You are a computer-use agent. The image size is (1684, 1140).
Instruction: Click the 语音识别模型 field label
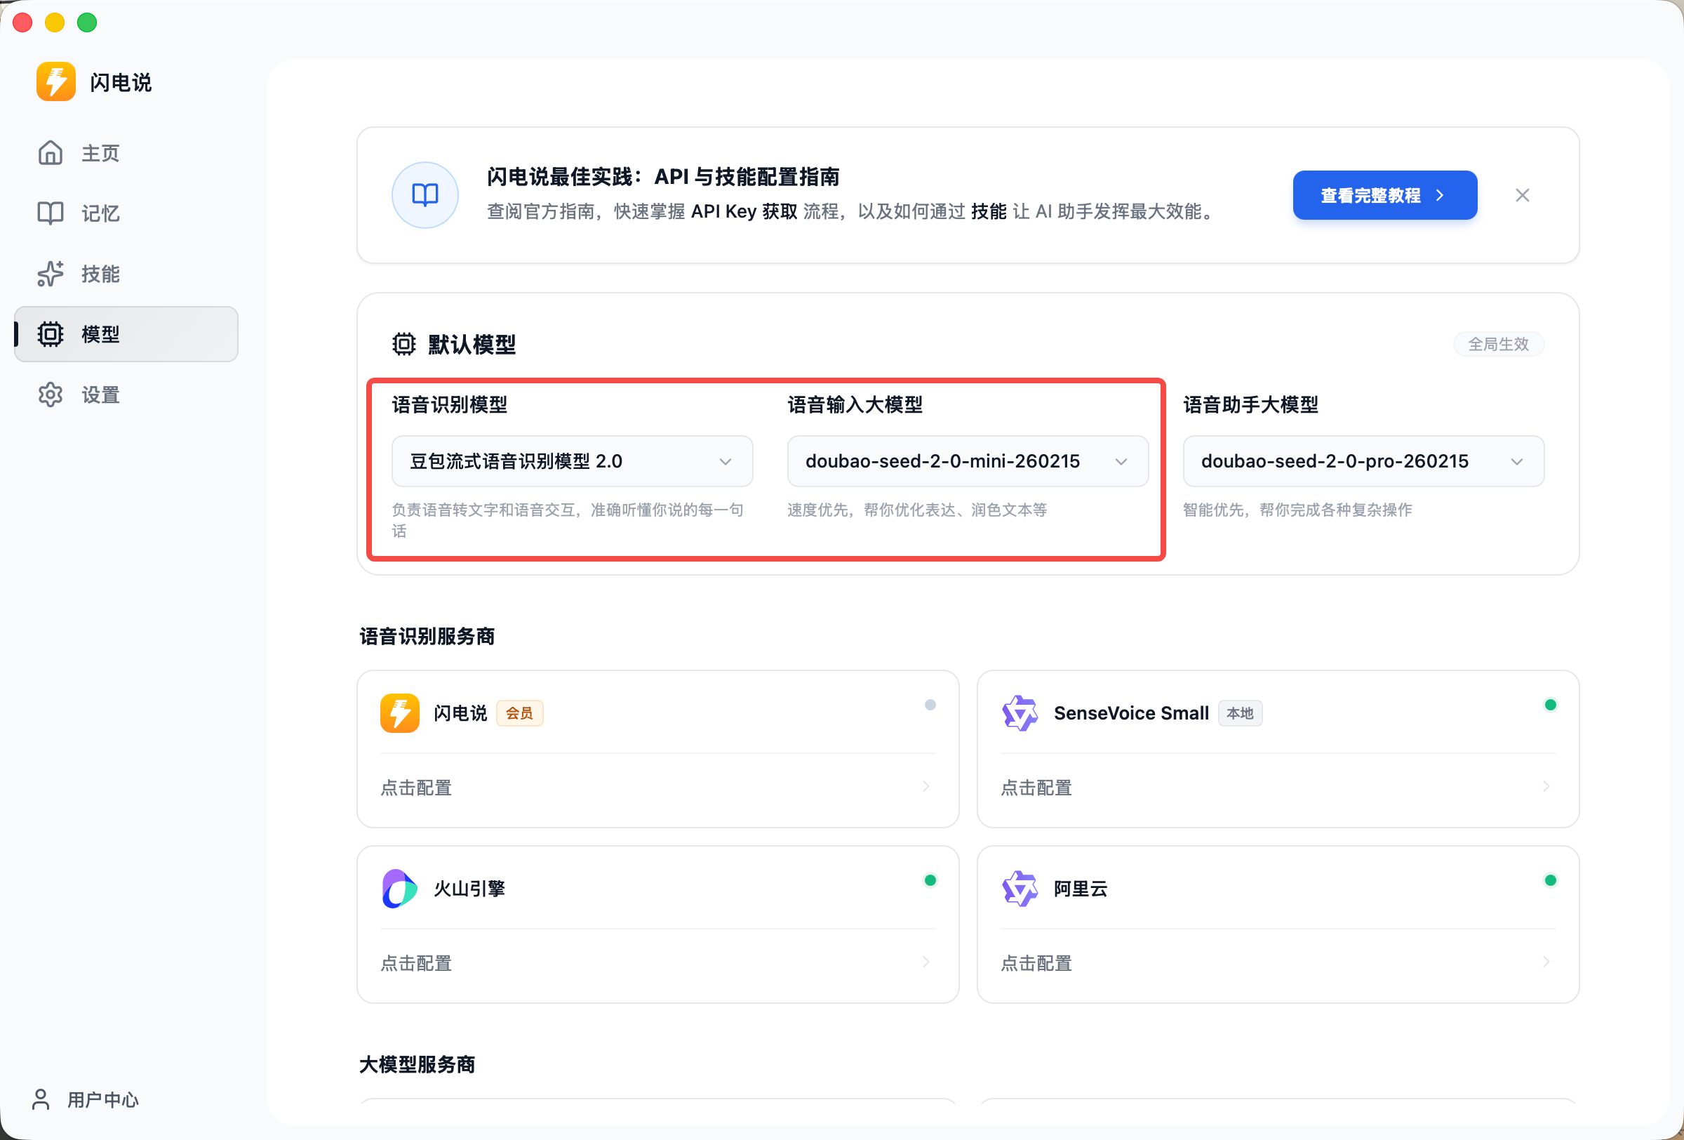coord(450,404)
